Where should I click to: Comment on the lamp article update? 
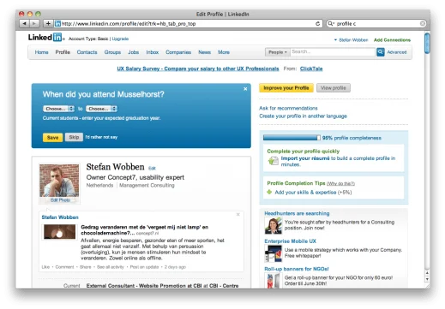[x=64, y=267]
